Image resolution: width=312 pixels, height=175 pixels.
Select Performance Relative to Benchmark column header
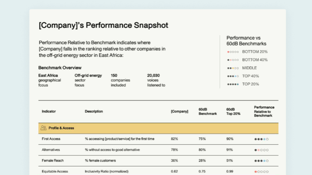pos(264,111)
